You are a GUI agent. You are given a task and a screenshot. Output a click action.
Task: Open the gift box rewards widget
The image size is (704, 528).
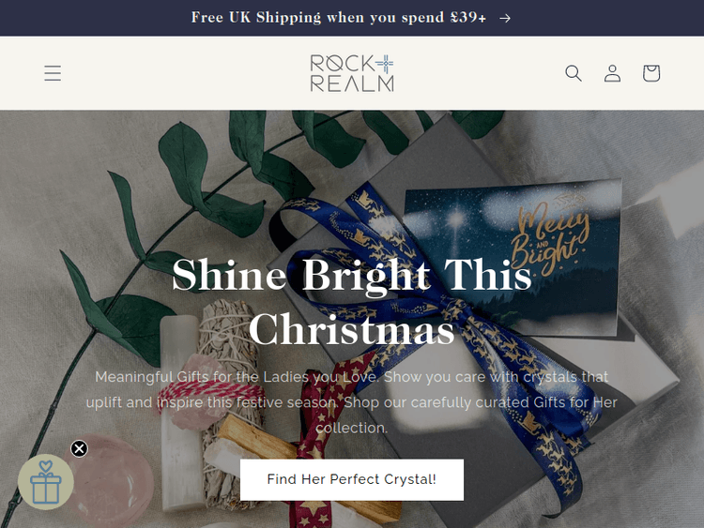coord(46,482)
